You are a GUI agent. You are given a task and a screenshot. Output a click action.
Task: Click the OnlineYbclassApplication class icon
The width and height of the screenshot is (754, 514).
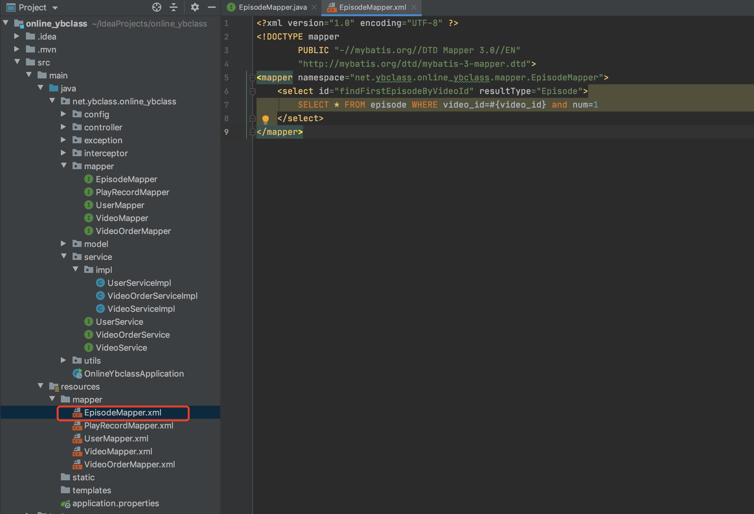click(77, 374)
